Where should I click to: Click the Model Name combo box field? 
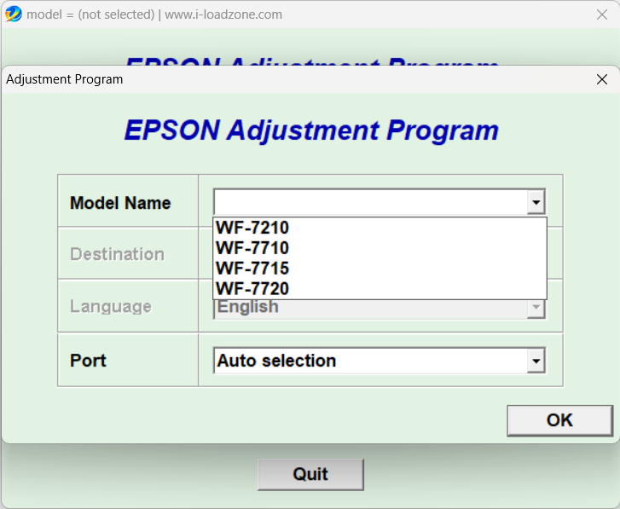tap(370, 203)
